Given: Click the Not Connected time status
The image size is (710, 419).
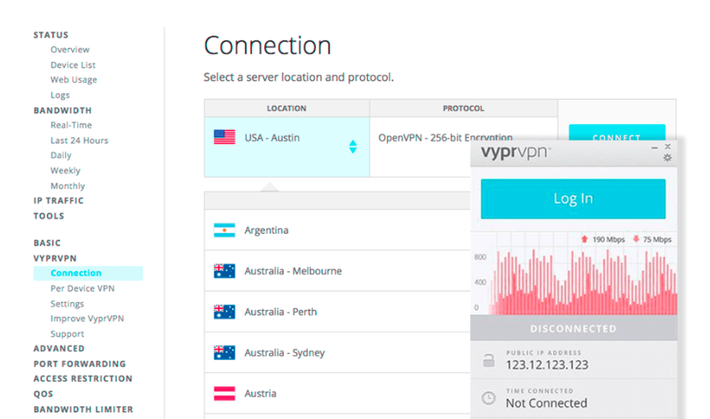Looking at the screenshot, I should [x=546, y=403].
